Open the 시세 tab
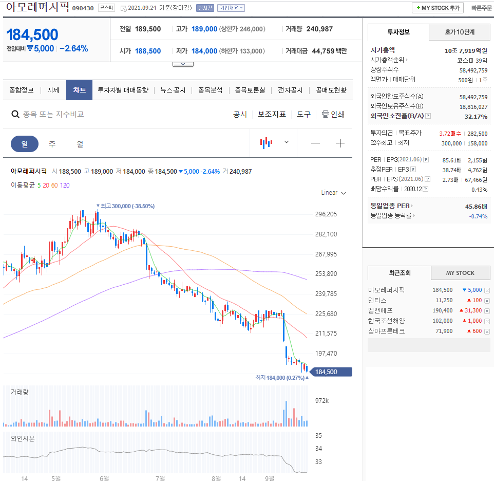 pos(53,90)
